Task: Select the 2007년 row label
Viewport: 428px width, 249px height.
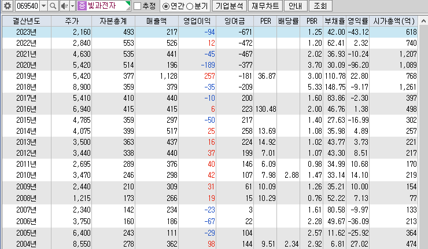Action: click(x=27, y=210)
